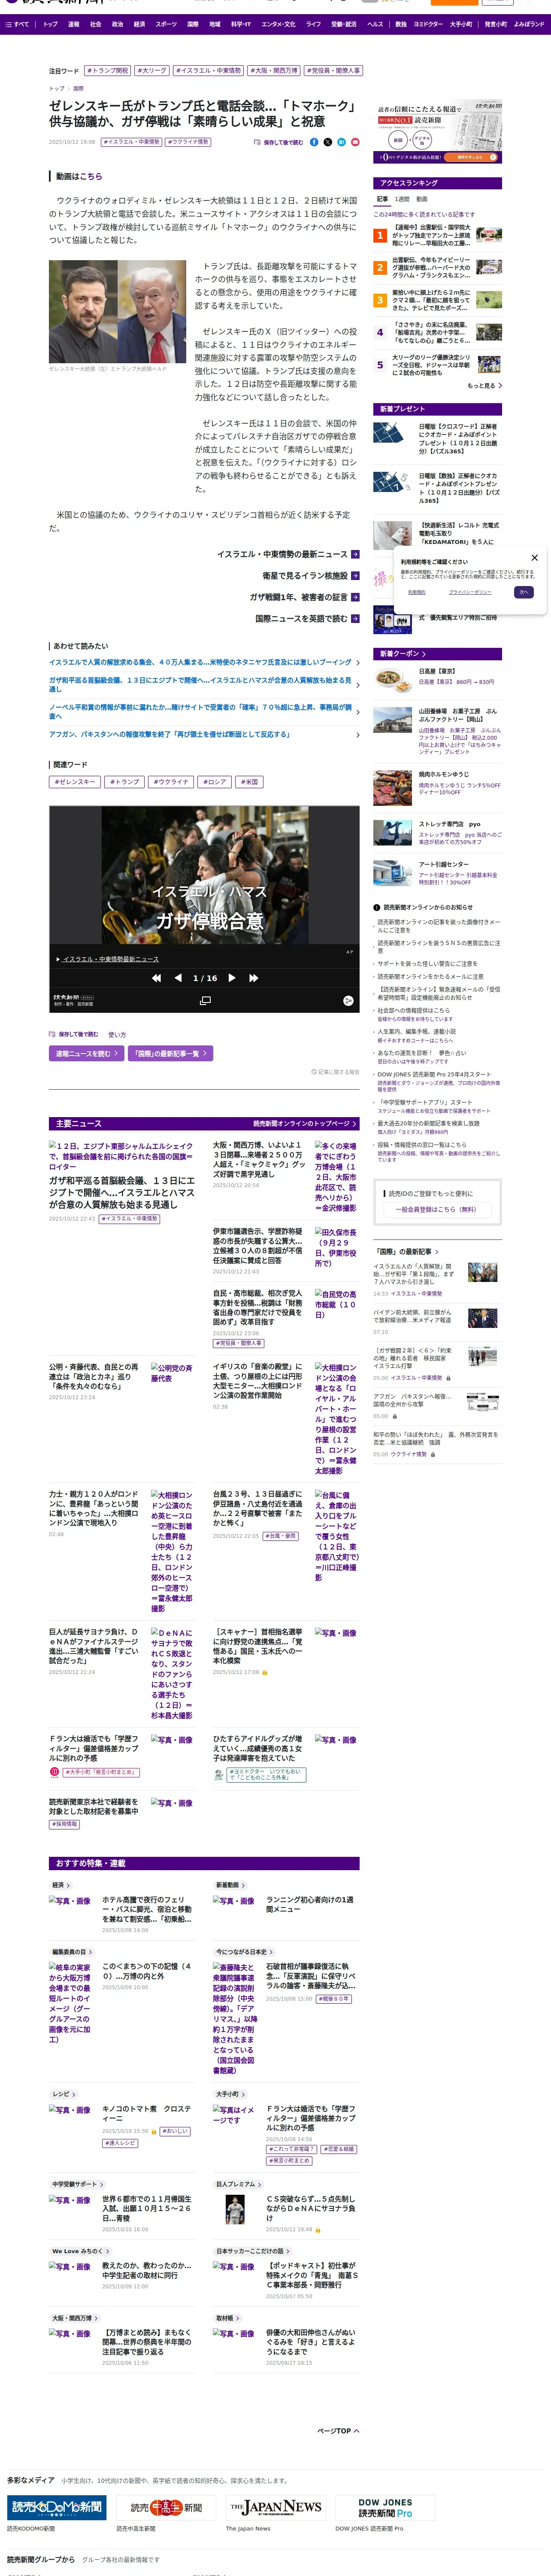The width and height of the screenshot is (551, 2576).
Task: Open the すべて hamburger menu
Action: pyautogui.click(x=17, y=23)
